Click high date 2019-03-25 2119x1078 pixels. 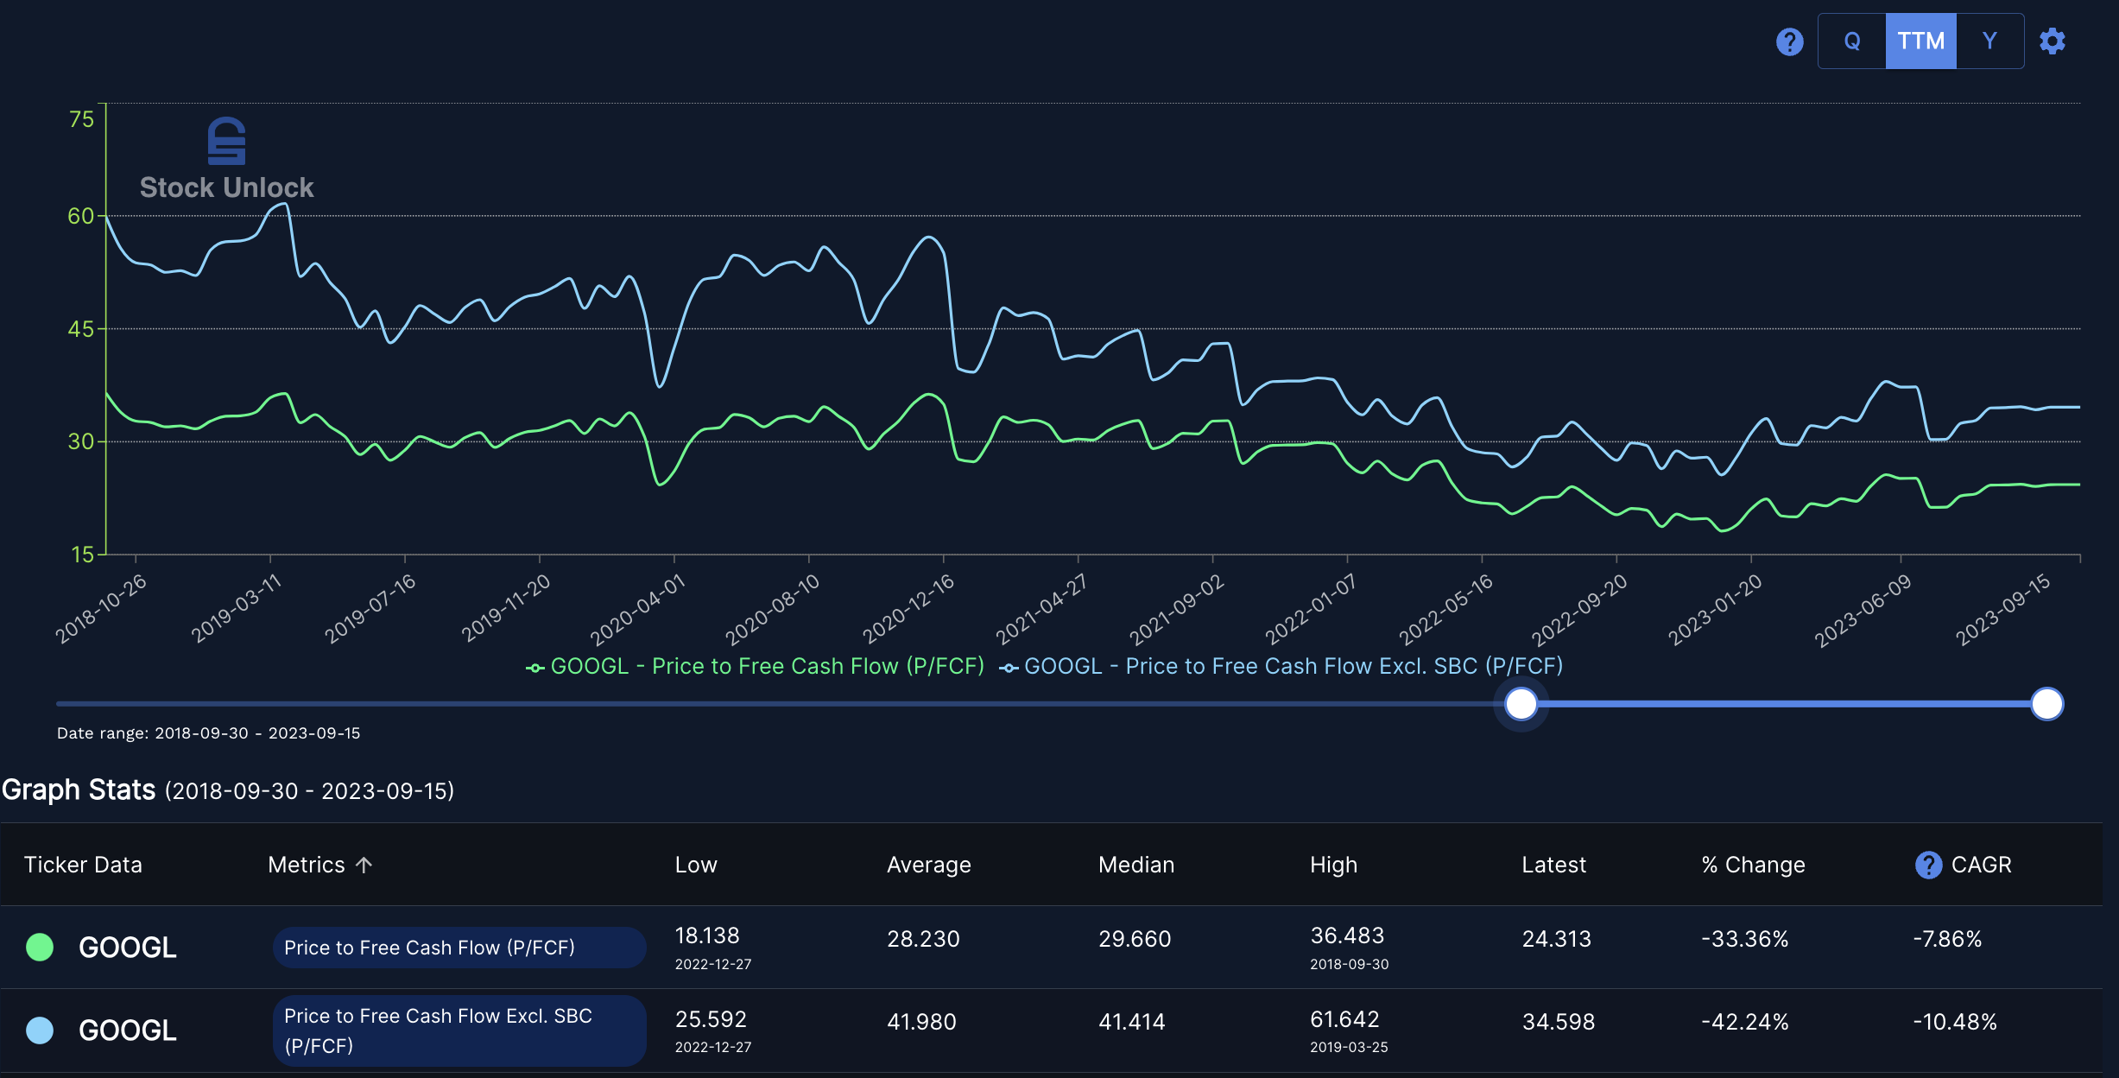pyautogui.click(x=1349, y=1047)
